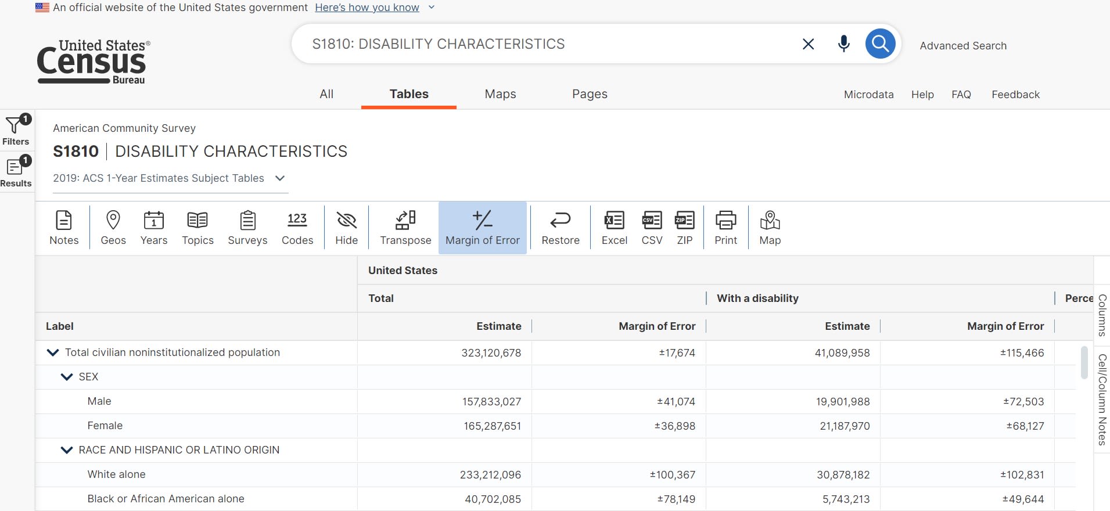1110x511 pixels.
Task: Switch to the Pages tab
Action: point(590,94)
